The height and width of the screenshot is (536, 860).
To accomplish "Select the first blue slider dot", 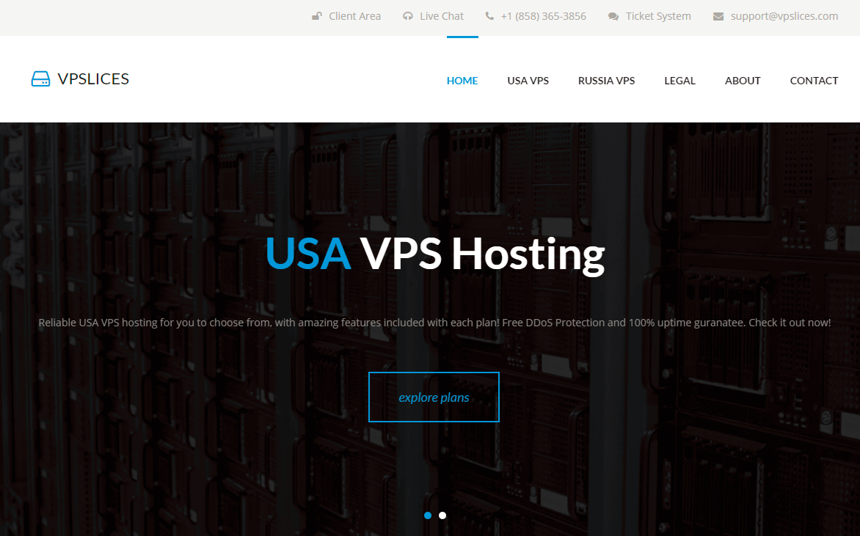I will 428,515.
